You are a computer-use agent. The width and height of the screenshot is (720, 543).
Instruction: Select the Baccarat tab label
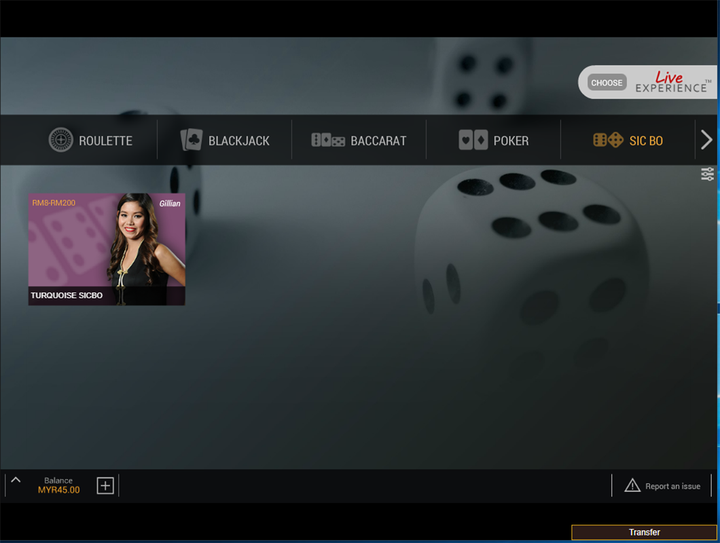pos(378,141)
